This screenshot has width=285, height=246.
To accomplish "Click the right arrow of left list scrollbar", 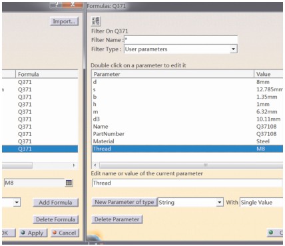I will pos(74,165).
